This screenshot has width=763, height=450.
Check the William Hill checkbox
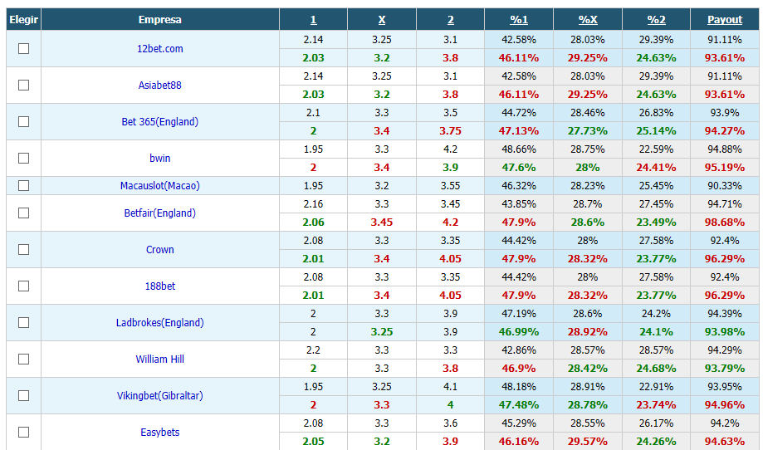23,359
